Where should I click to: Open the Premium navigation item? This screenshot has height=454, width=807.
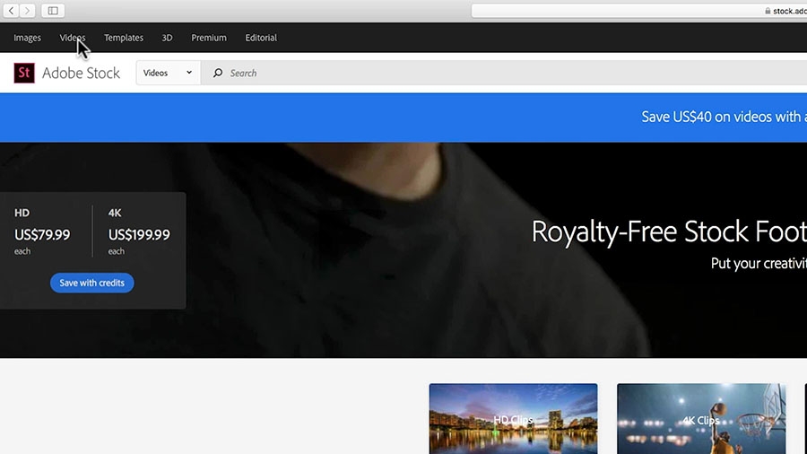(x=209, y=38)
